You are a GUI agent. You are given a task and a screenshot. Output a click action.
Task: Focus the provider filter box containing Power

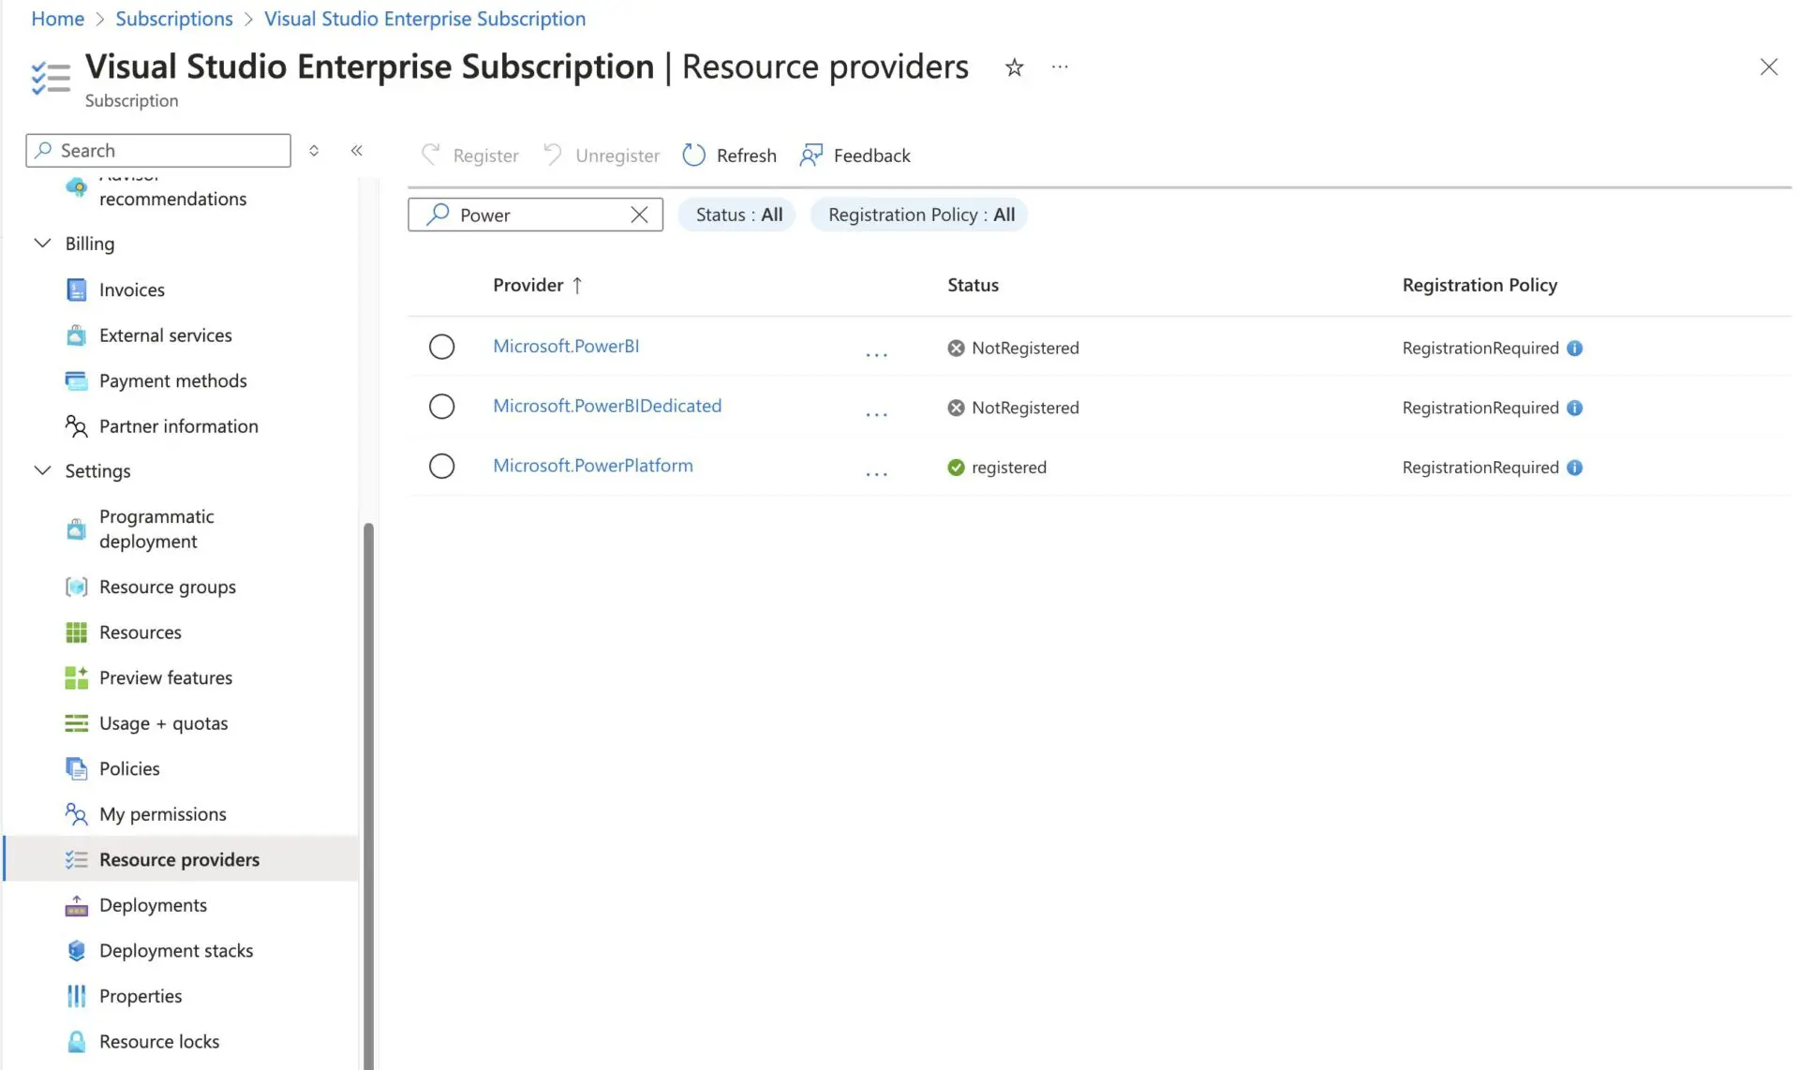tap(535, 215)
